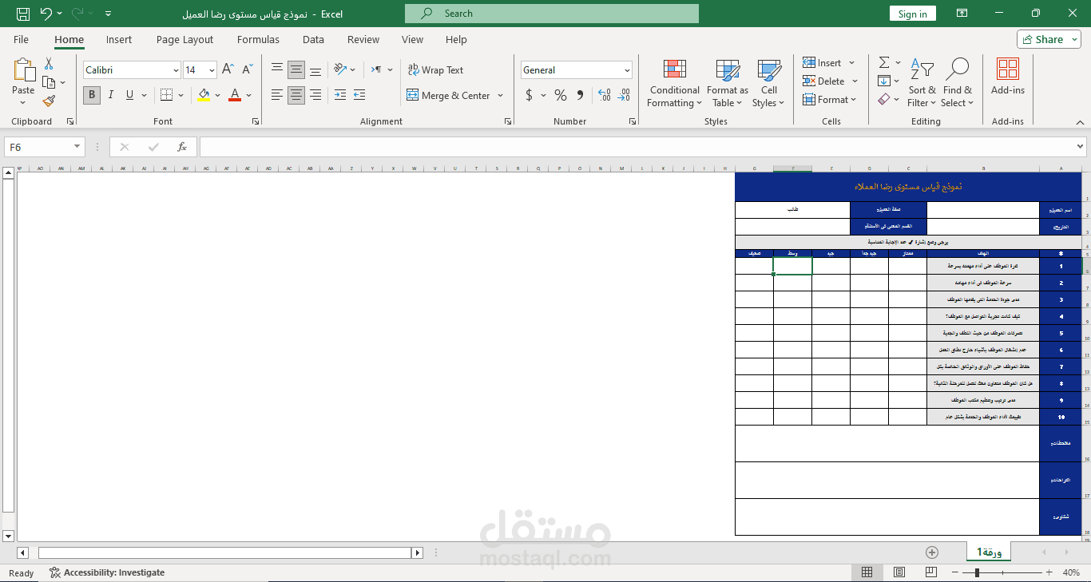Click the Increase Indent icon
This screenshot has height=582, width=1091.
click(x=359, y=95)
